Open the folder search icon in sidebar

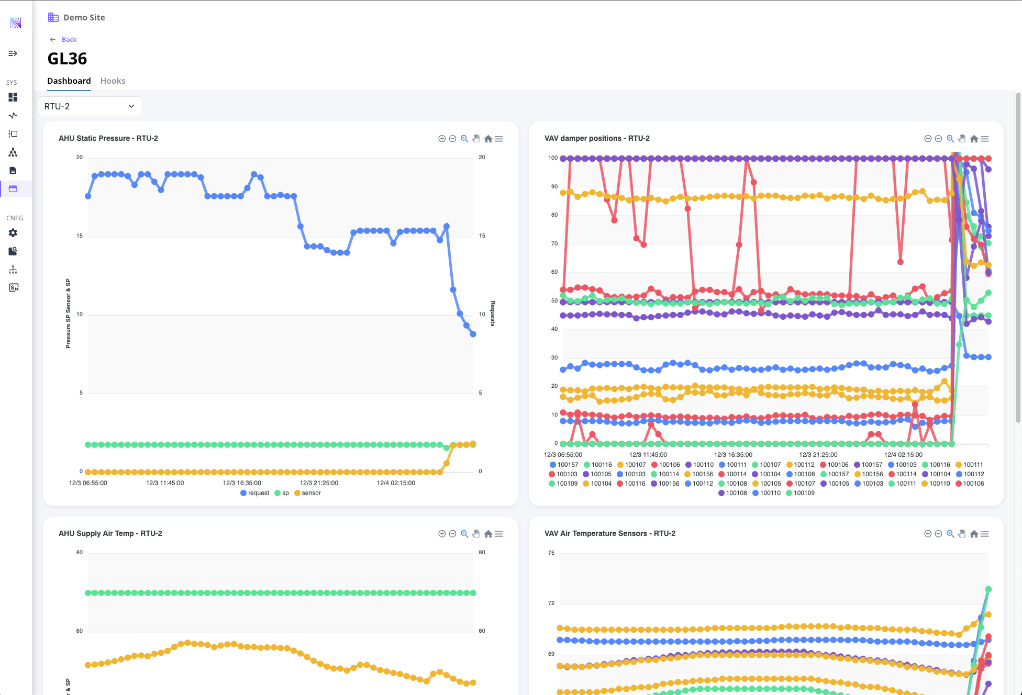(13, 251)
